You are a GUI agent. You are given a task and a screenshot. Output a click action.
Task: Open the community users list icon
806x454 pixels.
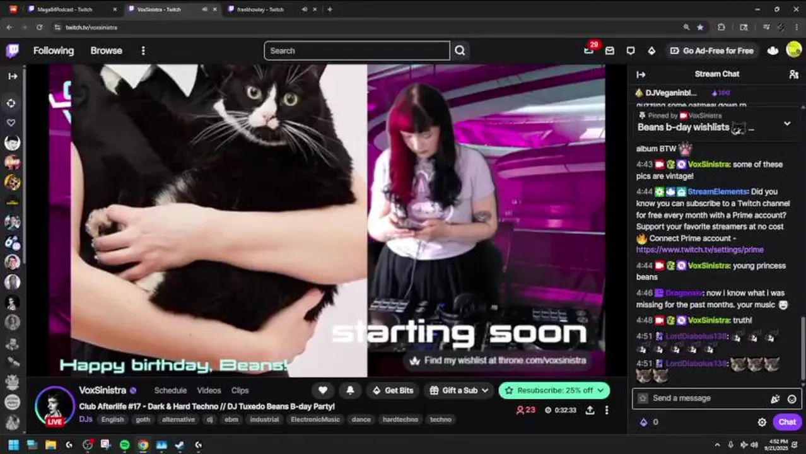793,74
